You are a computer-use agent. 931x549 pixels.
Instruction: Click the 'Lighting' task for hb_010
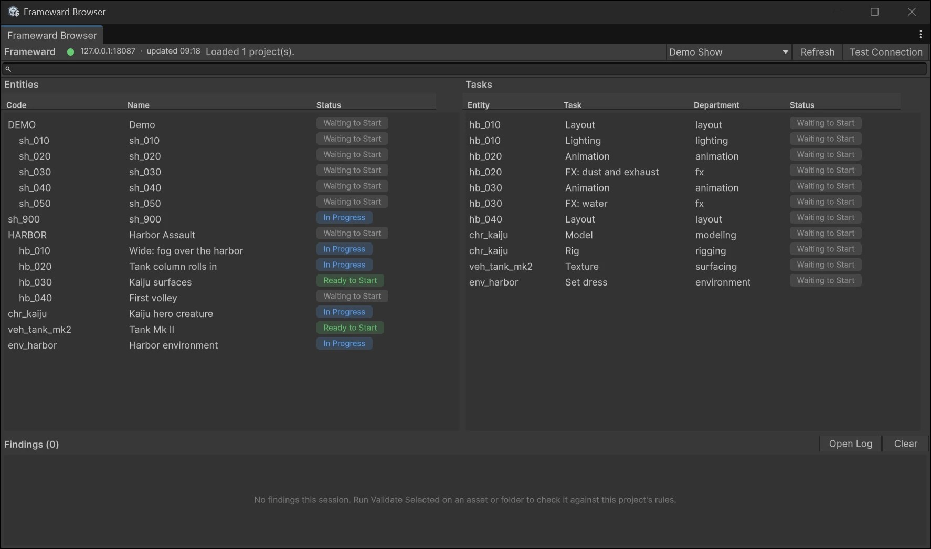583,140
